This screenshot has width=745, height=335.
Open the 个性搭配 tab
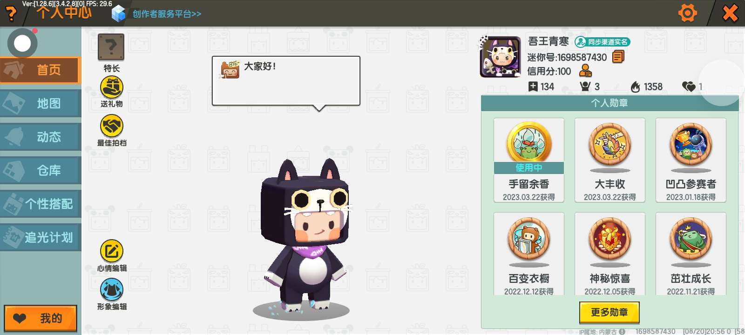(x=41, y=204)
